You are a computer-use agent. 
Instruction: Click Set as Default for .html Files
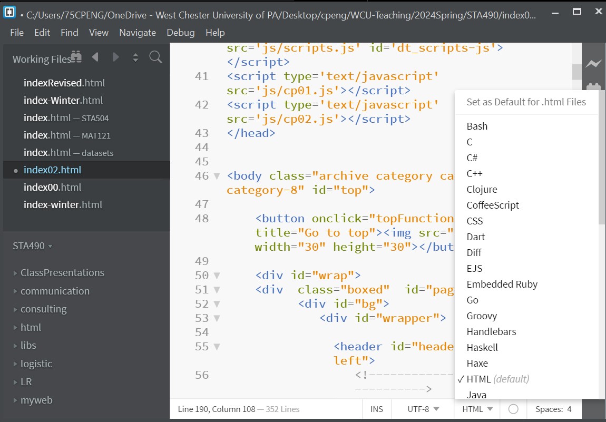pos(526,102)
